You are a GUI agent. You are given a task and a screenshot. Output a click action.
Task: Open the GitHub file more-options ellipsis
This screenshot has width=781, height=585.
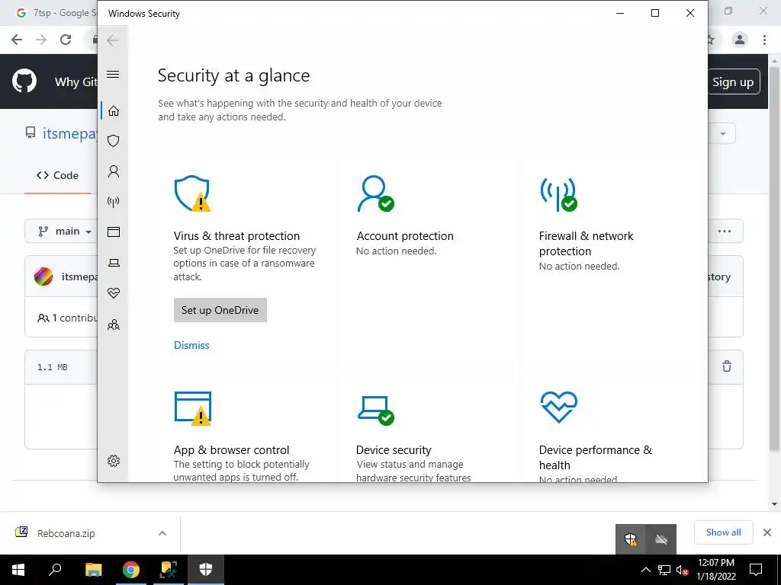pyautogui.click(x=725, y=231)
